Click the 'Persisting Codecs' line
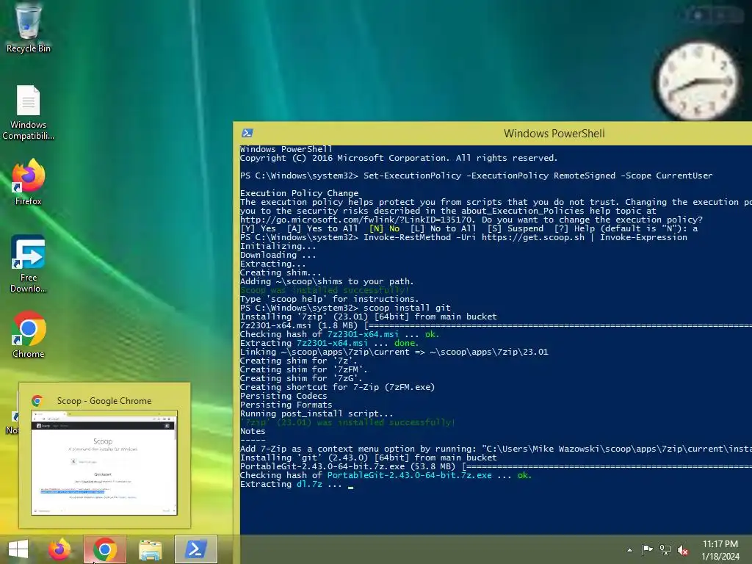Viewport: 752px width, 564px height. click(x=283, y=396)
